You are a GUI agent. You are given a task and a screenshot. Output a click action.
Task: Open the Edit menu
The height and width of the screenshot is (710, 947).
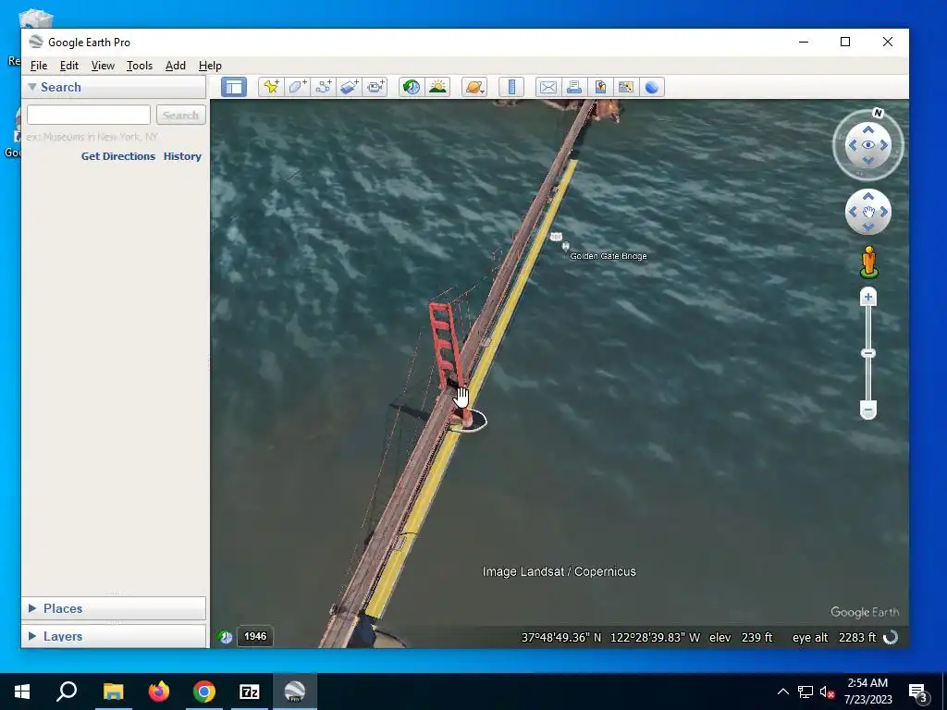click(68, 66)
